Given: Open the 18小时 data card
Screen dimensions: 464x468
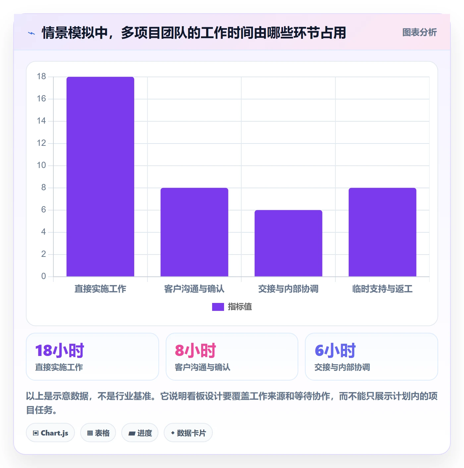Looking at the screenshot, I should (92, 357).
